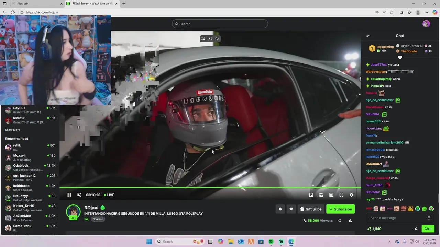Unmute the stream volume icon
This screenshot has width=440, height=247.
79,195
